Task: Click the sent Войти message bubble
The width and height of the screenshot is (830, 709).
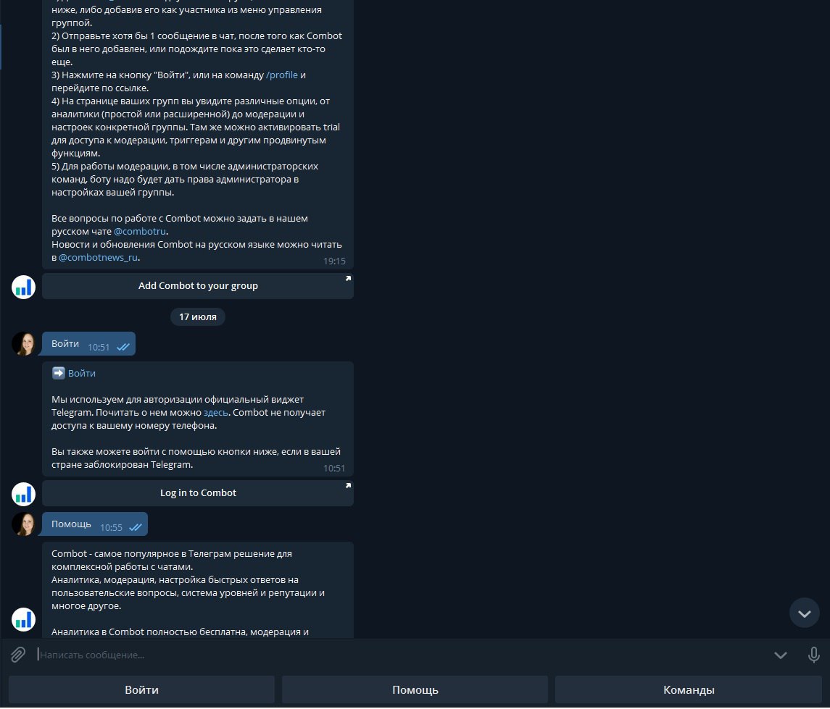Action: pyautogui.click(x=89, y=344)
